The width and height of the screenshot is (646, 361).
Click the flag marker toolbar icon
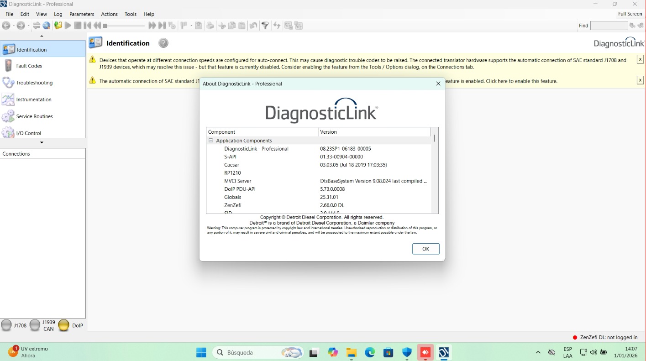[184, 26]
